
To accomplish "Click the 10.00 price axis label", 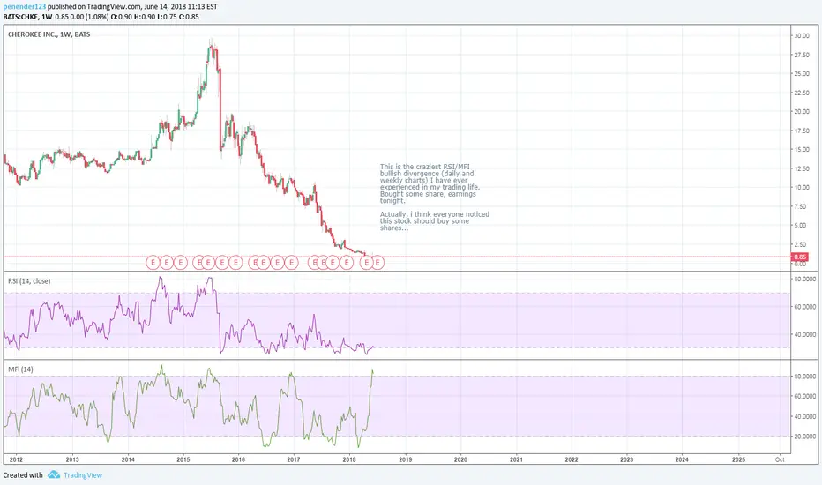I will coord(802,187).
